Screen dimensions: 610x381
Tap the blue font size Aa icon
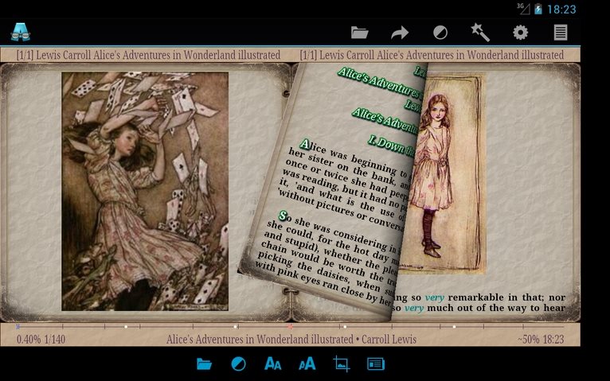tap(272, 364)
